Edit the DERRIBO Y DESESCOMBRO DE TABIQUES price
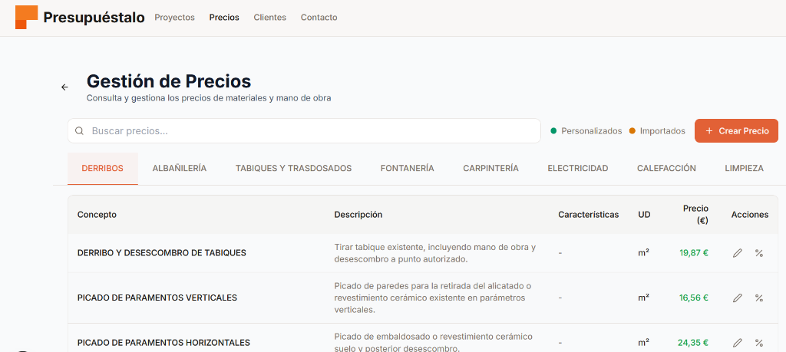 pyautogui.click(x=737, y=253)
